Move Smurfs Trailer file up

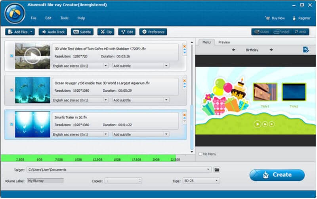(x=184, y=118)
